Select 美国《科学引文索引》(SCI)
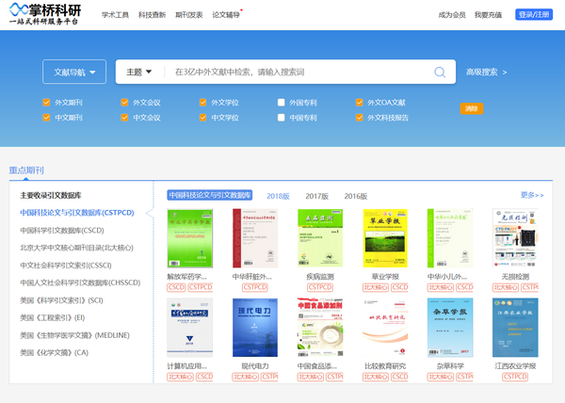This screenshot has width=565, height=403. pos(61,300)
